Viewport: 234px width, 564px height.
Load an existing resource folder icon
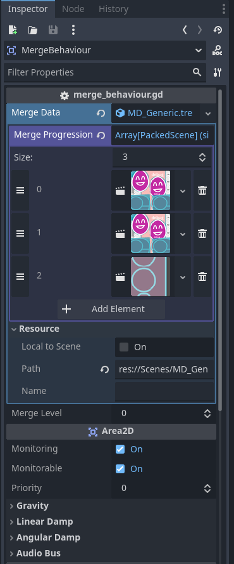pyautogui.click(x=33, y=30)
